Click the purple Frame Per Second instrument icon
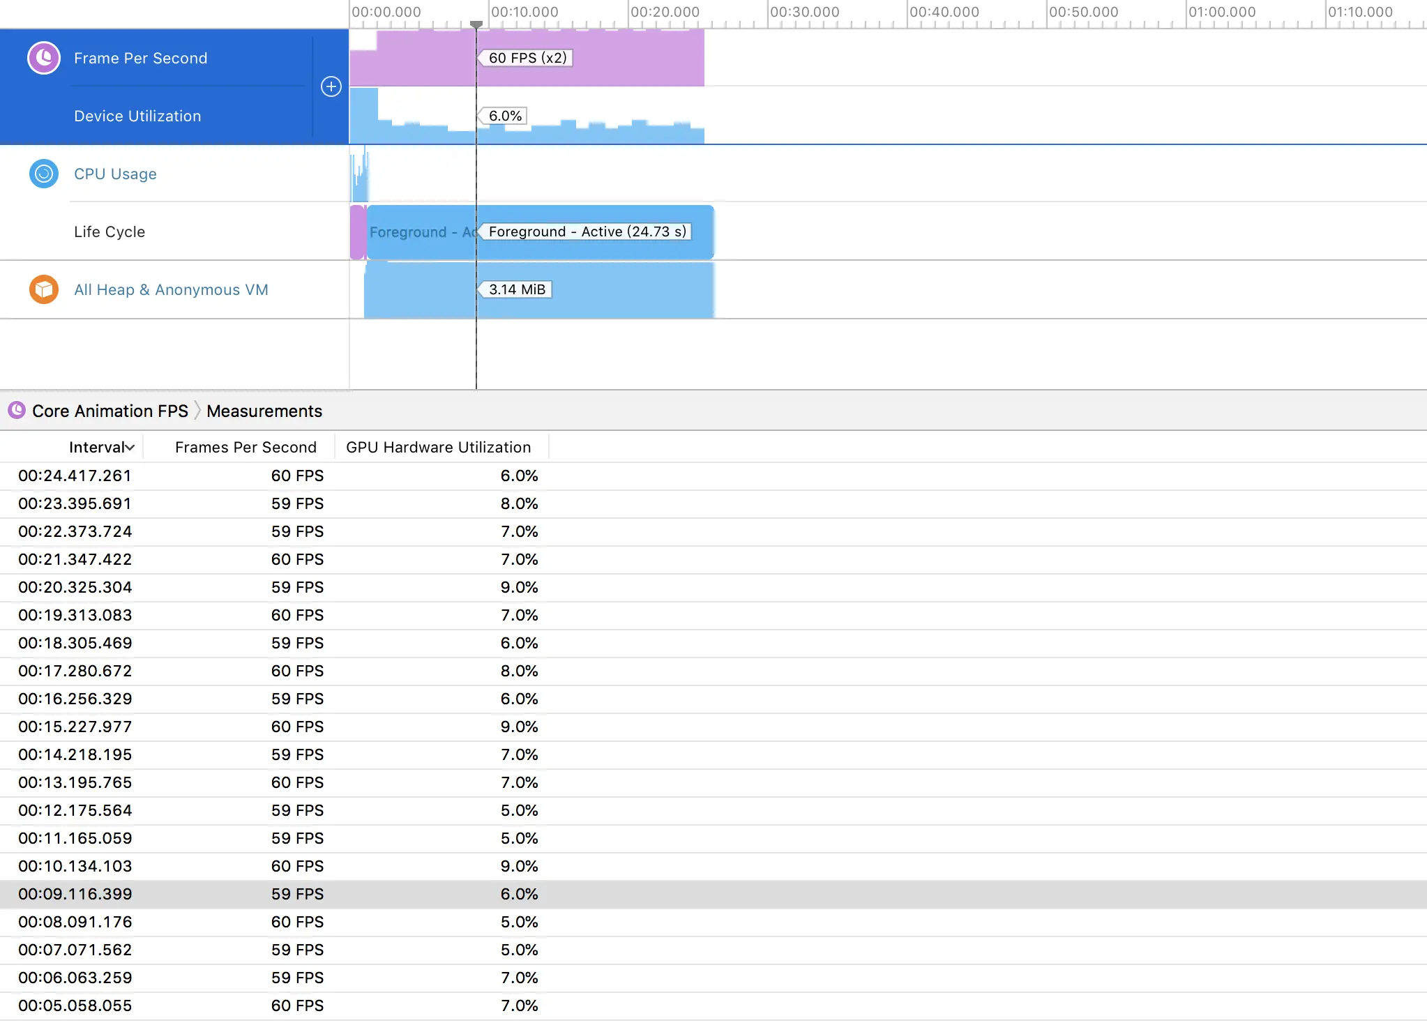Screen dimensions: 1427x1025 pyautogui.click(x=44, y=58)
